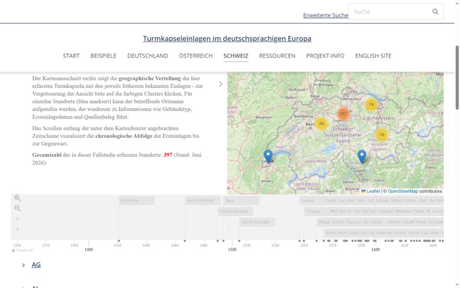The width and height of the screenshot is (460, 288).
Task: Open the blue map pin in Ticino
Action: tap(362, 156)
